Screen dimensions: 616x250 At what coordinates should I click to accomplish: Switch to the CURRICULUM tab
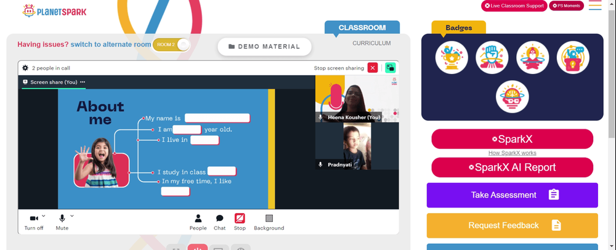(371, 43)
